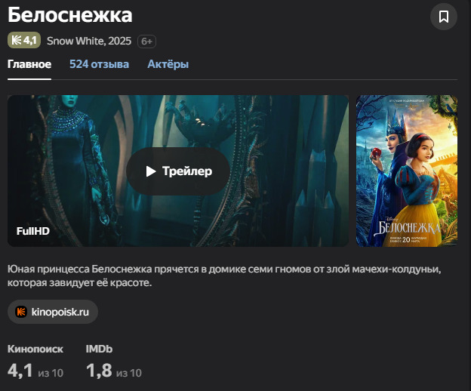The width and height of the screenshot is (471, 391).
Task: Click the Snow White, 2025 subtitle
Action: click(89, 41)
